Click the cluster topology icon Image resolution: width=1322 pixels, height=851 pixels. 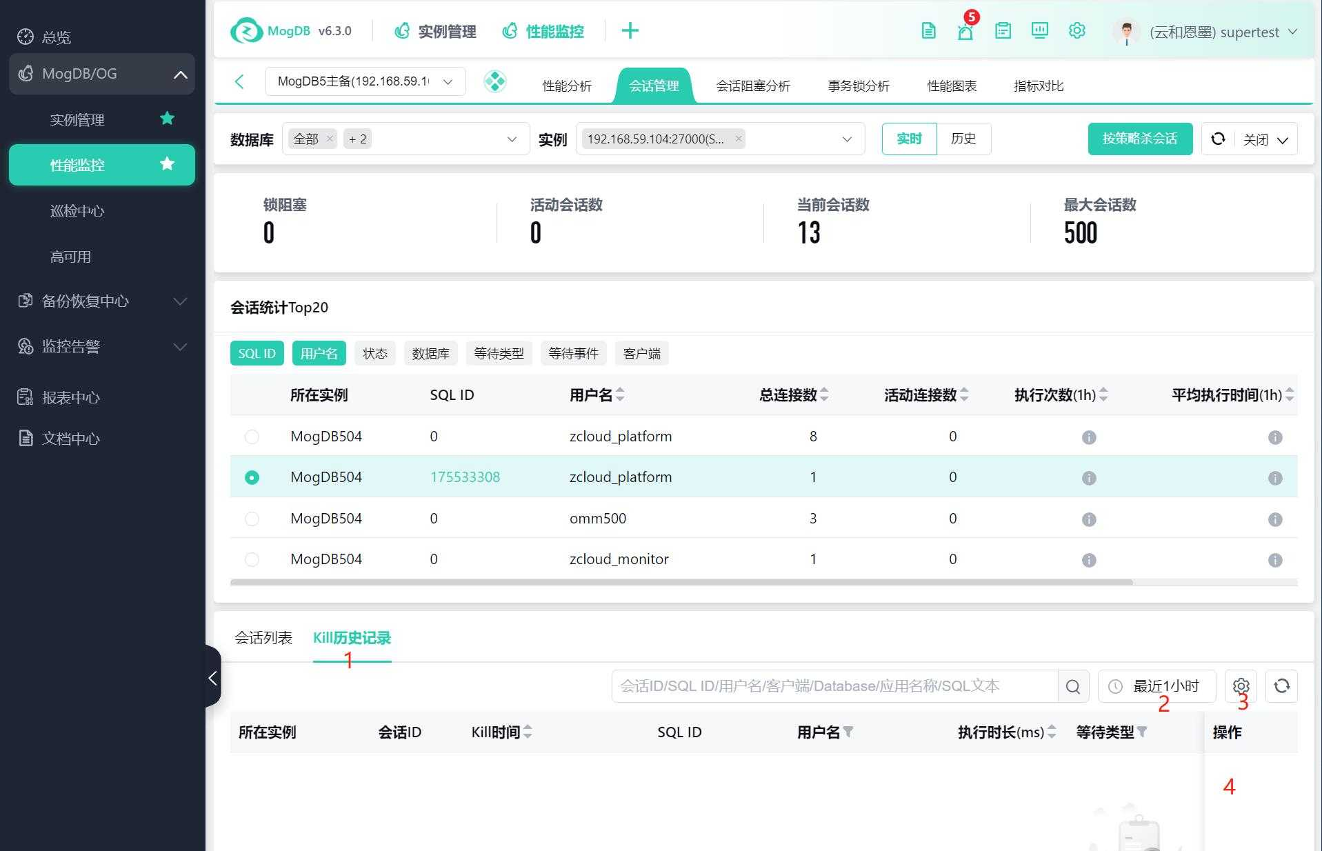[x=494, y=81]
